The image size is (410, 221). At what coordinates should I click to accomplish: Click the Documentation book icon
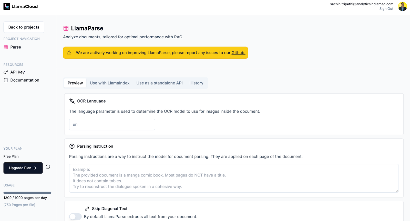[x=6, y=80]
